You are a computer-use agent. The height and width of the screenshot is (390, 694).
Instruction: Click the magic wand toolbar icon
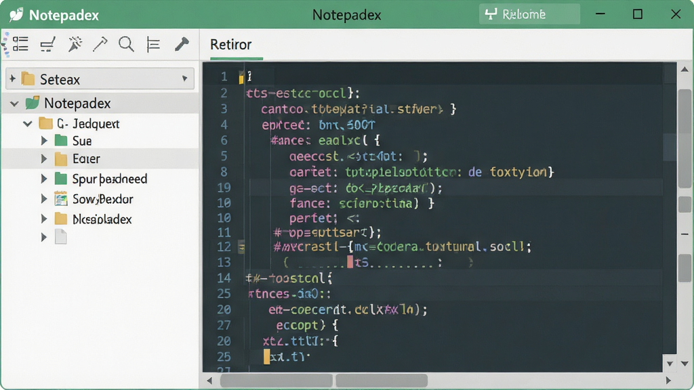[x=75, y=44]
